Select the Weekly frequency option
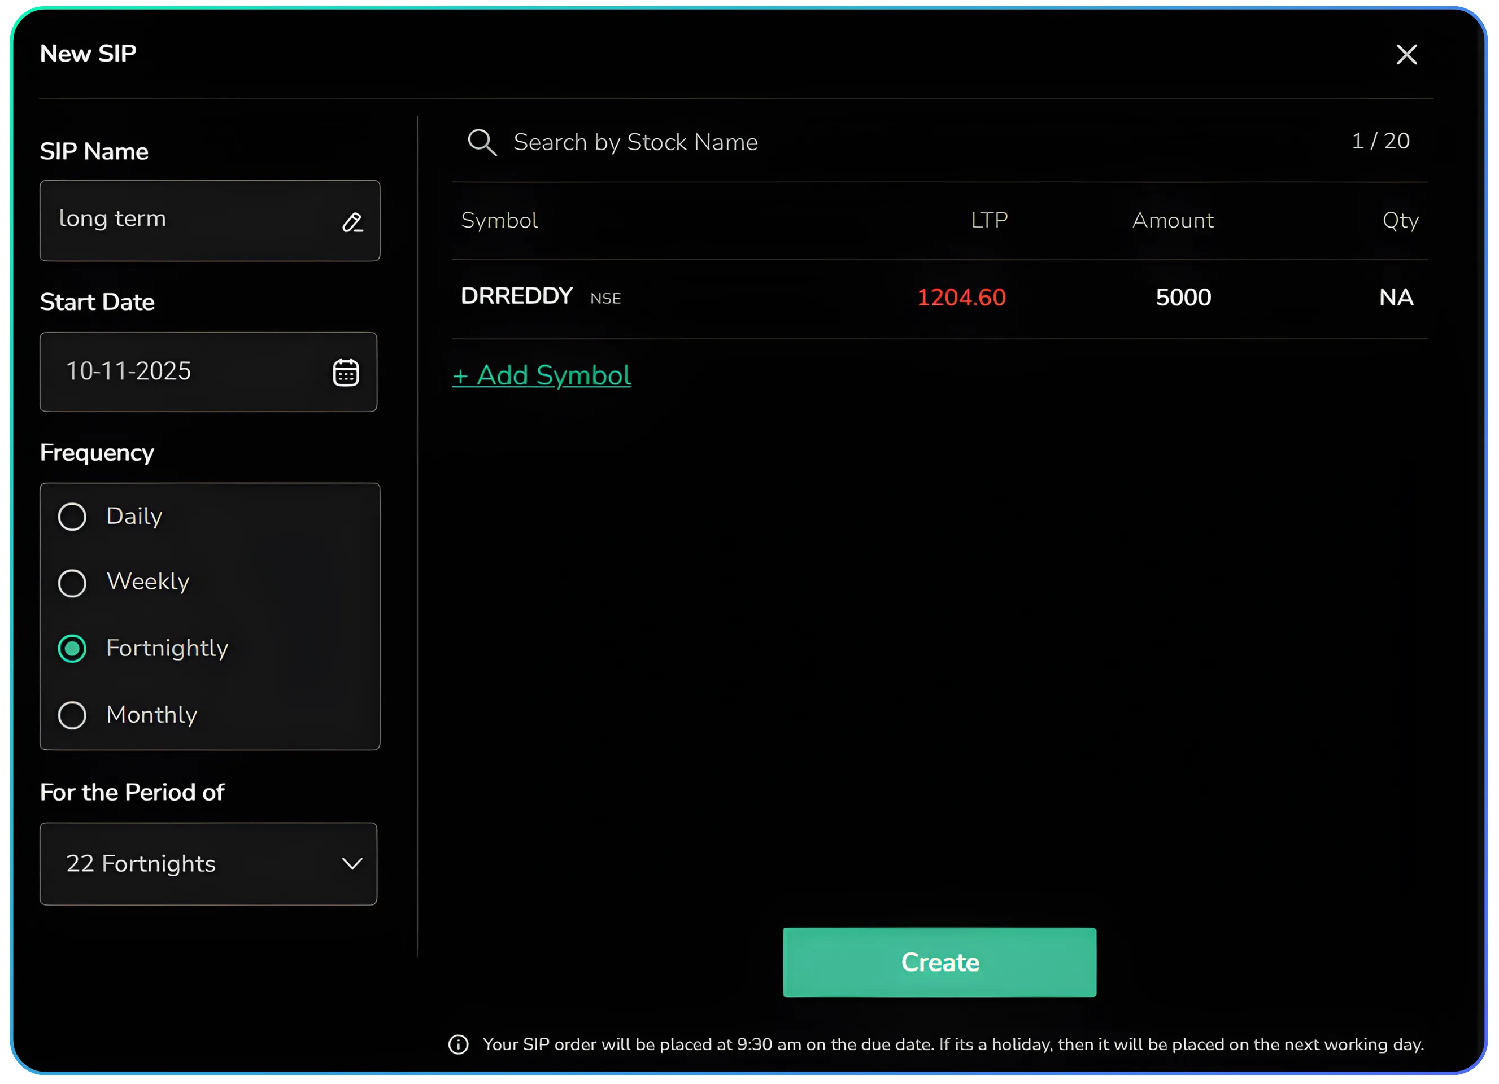This screenshot has width=1499, height=1084. (72, 583)
